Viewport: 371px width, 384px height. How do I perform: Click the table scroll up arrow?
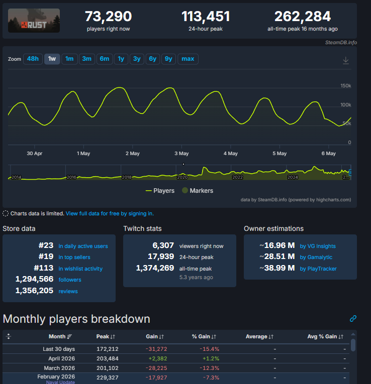pyautogui.click(x=353, y=334)
